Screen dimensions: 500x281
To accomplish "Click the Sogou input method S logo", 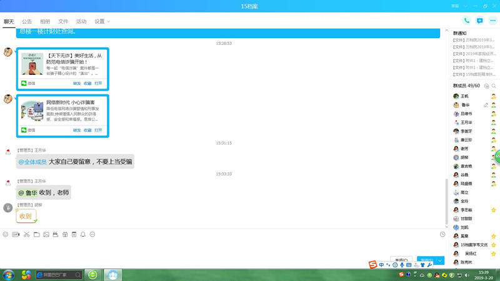I will click(372, 264).
